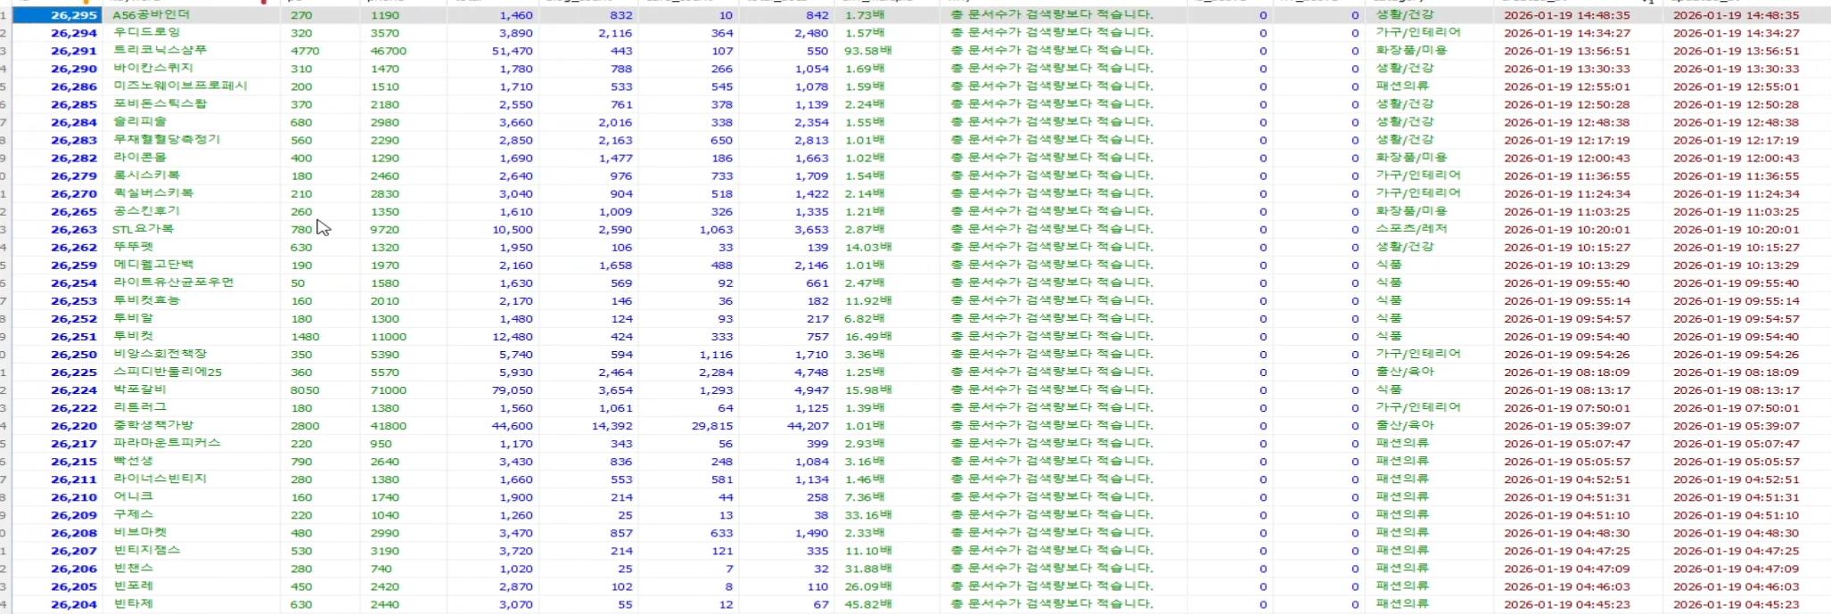The height and width of the screenshot is (614, 1831).
Task: Click keyword cell 중학생책가방
Action: pyautogui.click(x=153, y=426)
